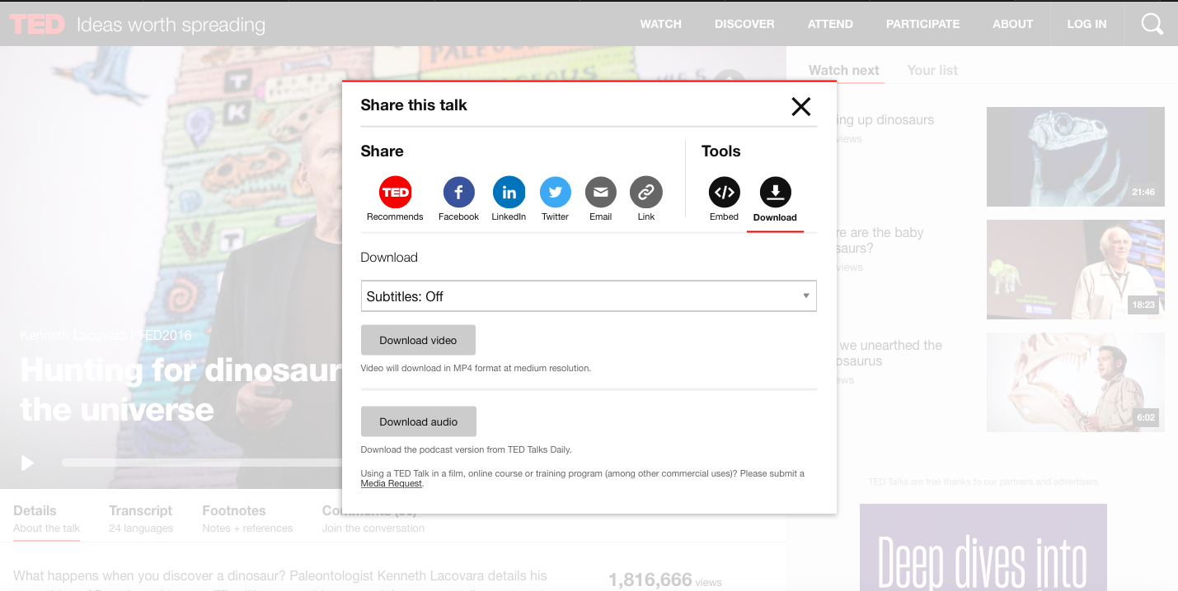Open the Embed code tool
Screen dimensions: 1178x591
coord(725,193)
